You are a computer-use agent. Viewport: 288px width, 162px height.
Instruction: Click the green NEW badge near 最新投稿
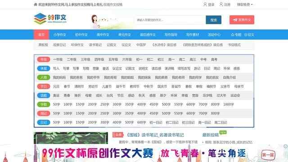tap(223, 132)
